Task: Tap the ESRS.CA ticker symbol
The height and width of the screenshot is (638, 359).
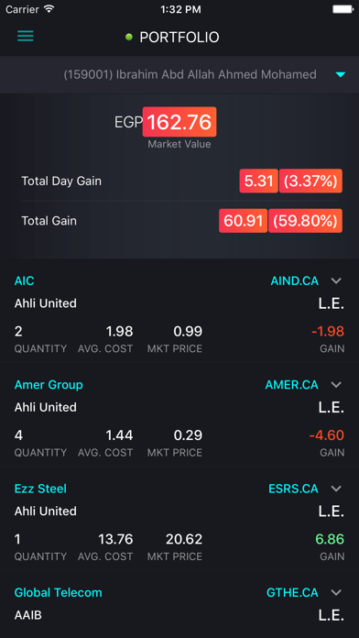Action: click(x=293, y=489)
